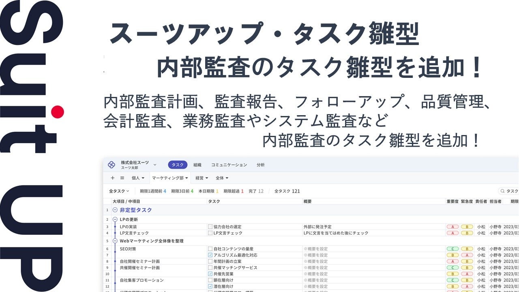
Task: Uncheck the アルゴリズム最適化対応 task checkbox
Action: pyautogui.click(x=210, y=255)
